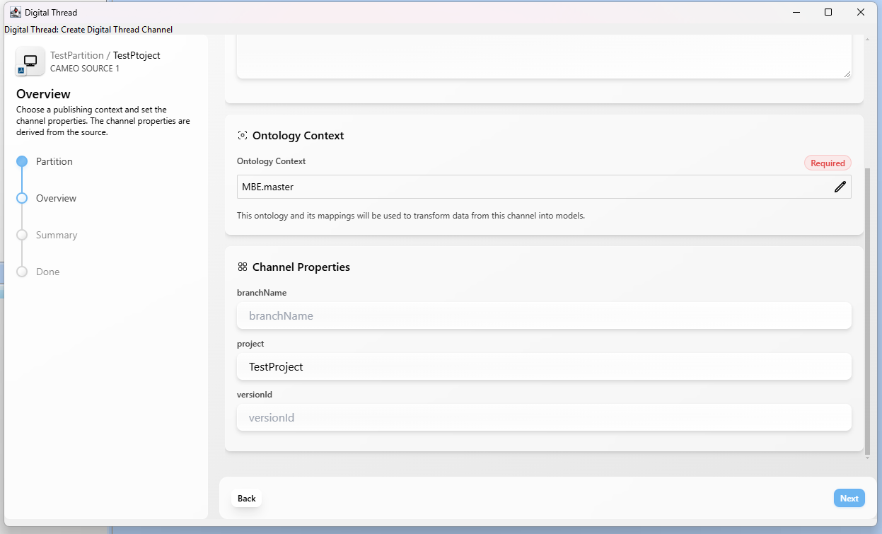
Task: Click the text area resize handle
Action: [x=847, y=74]
